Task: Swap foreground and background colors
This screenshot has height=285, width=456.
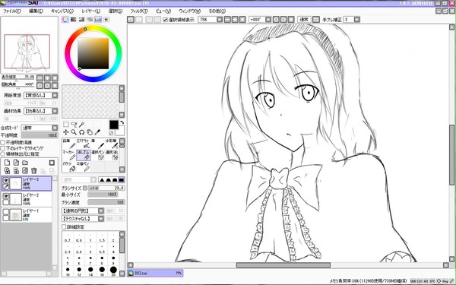Action: pos(122,122)
